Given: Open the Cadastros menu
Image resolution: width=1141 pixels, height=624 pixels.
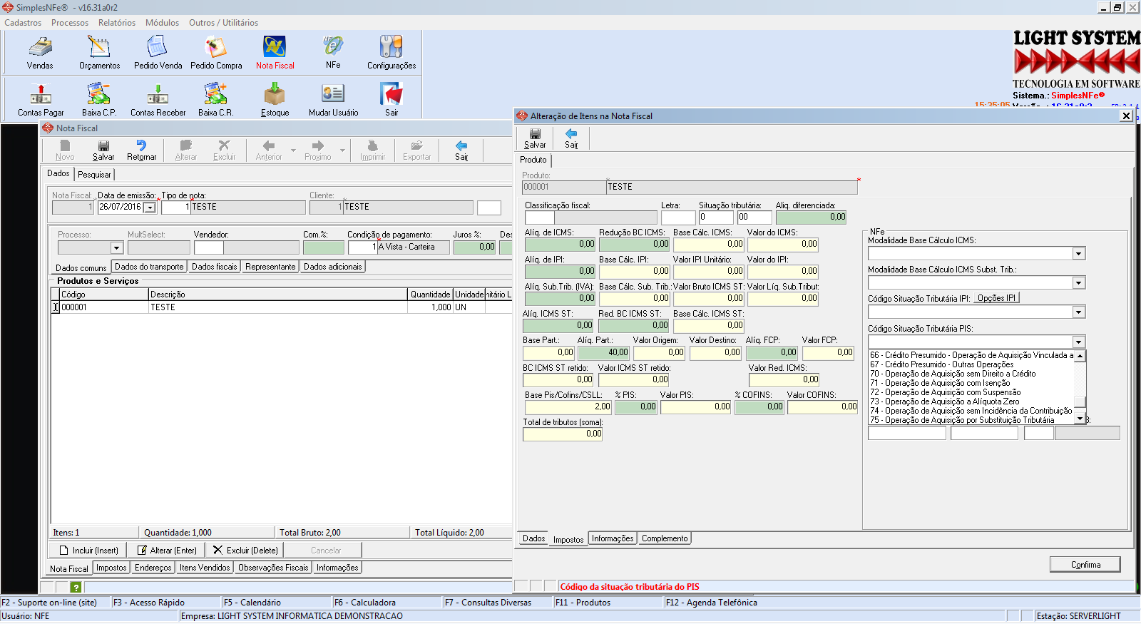Looking at the screenshot, I should tap(23, 23).
